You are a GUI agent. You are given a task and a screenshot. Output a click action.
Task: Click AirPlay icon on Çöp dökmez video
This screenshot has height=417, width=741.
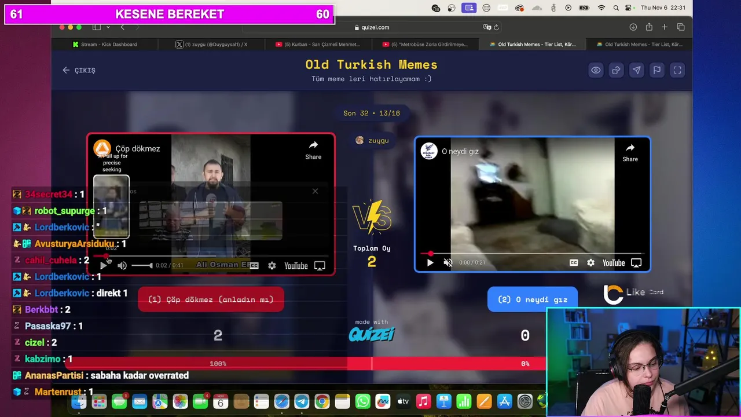coord(320,266)
